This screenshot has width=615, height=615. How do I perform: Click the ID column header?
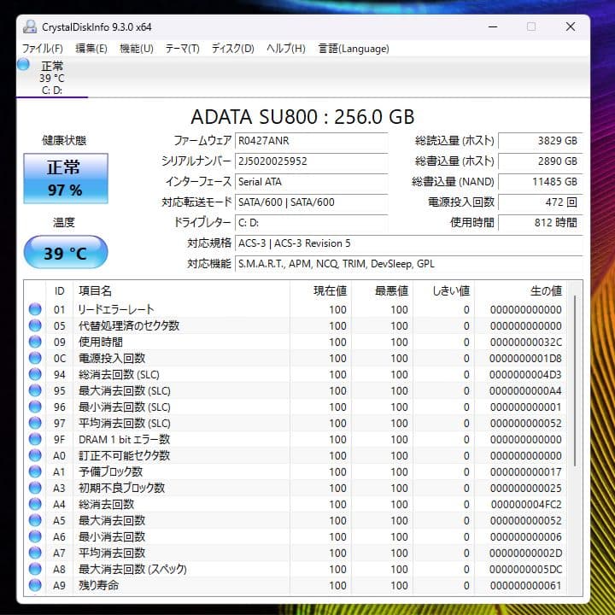pyautogui.click(x=59, y=291)
